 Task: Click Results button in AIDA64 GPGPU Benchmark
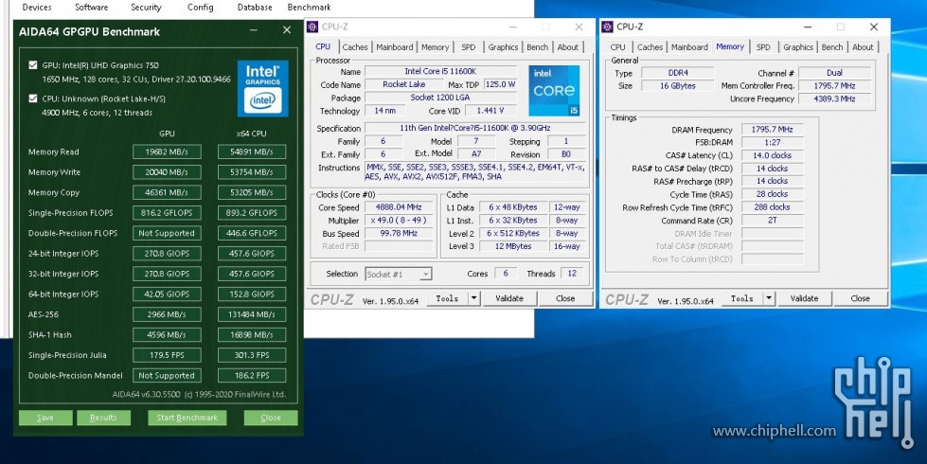coord(103,418)
